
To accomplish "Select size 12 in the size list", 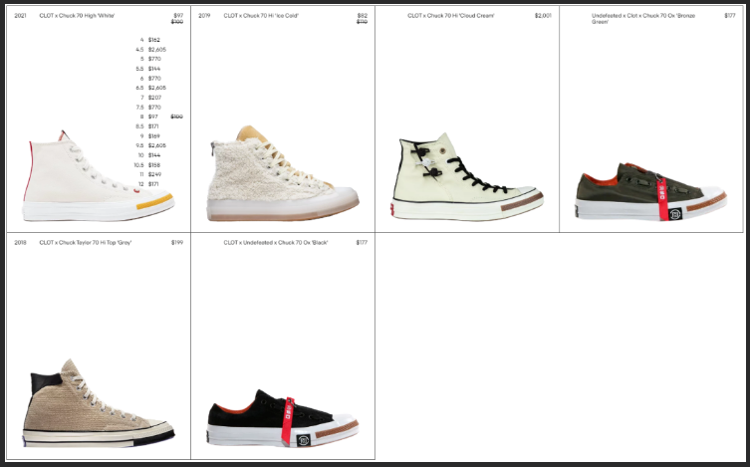I will [149, 184].
